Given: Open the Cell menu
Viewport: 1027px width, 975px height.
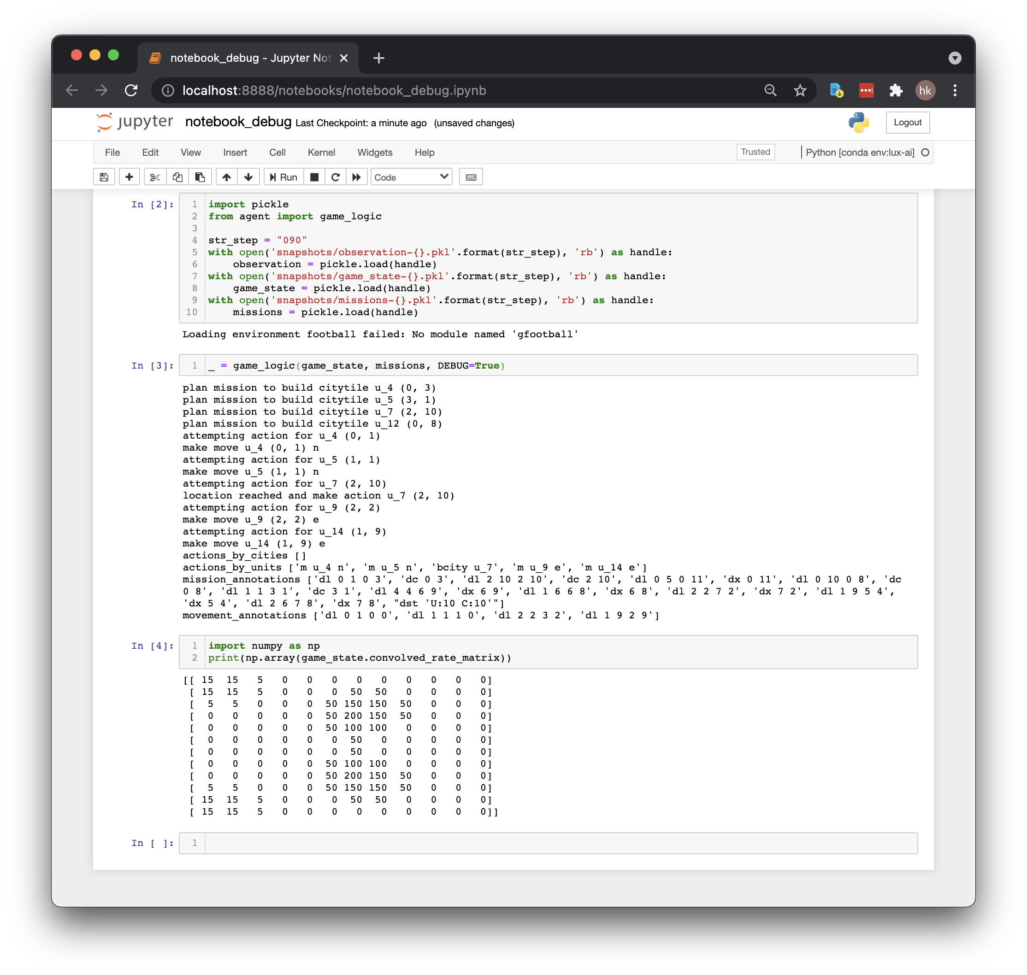Looking at the screenshot, I should (277, 152).
